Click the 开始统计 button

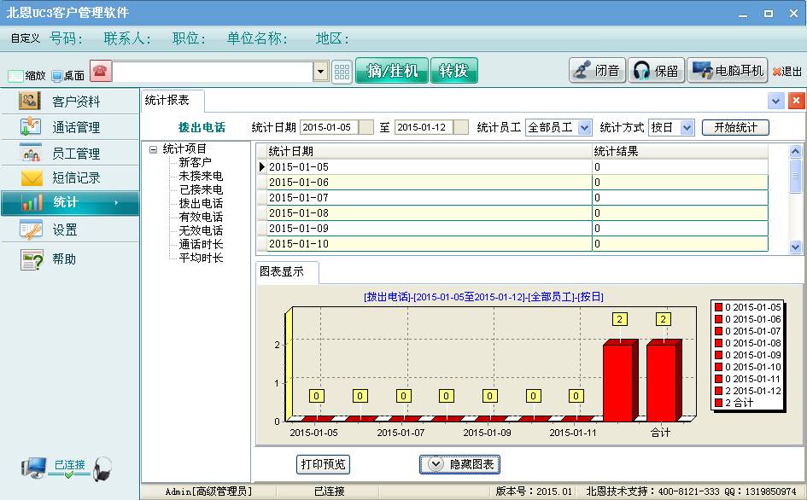coord(735,127)
